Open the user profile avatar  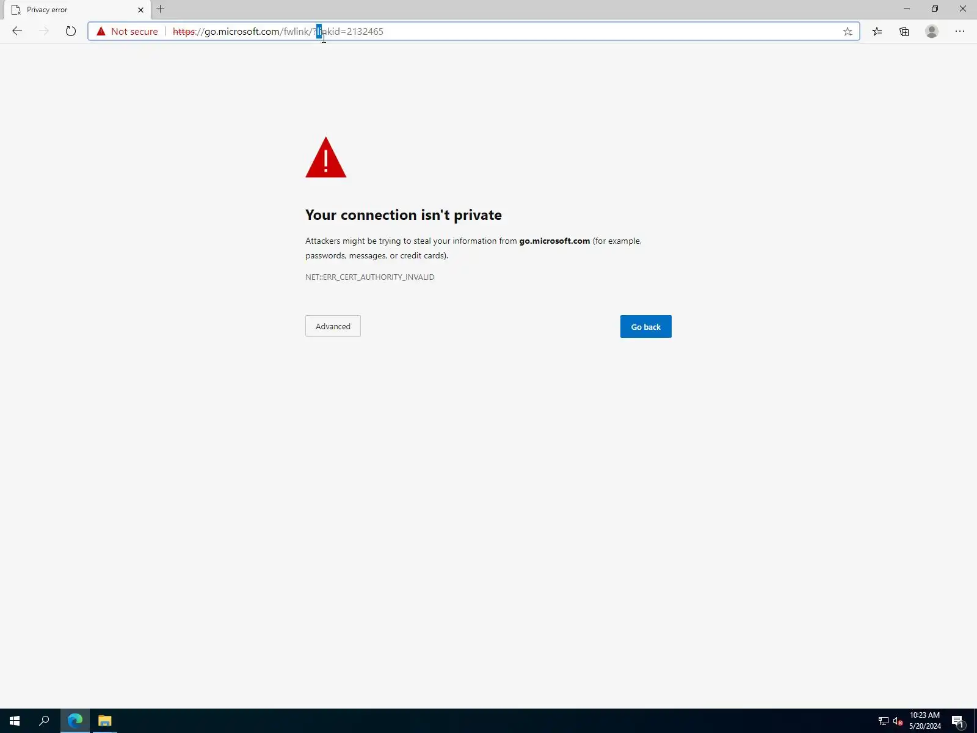[x=932, y=31]
